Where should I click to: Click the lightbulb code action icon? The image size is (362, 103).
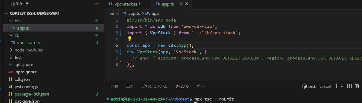coord(130,39)
